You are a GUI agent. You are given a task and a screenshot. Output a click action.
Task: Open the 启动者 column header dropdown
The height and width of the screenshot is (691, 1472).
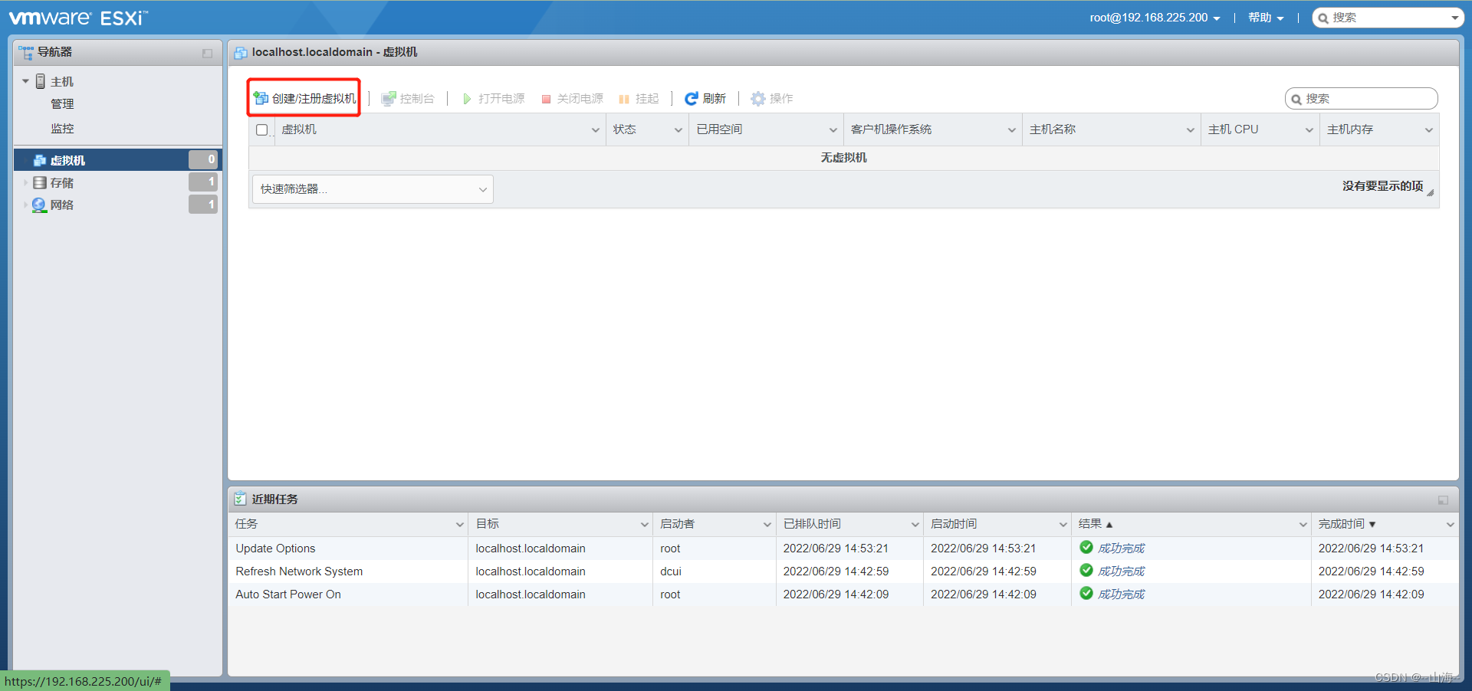click(767, 525)
